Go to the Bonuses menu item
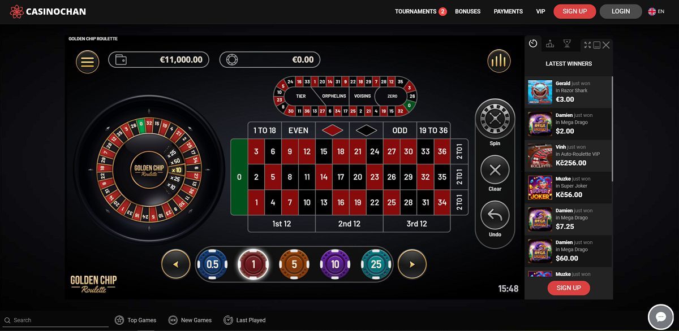The width and height of the screenshot is (679, 331). [468, 11]
